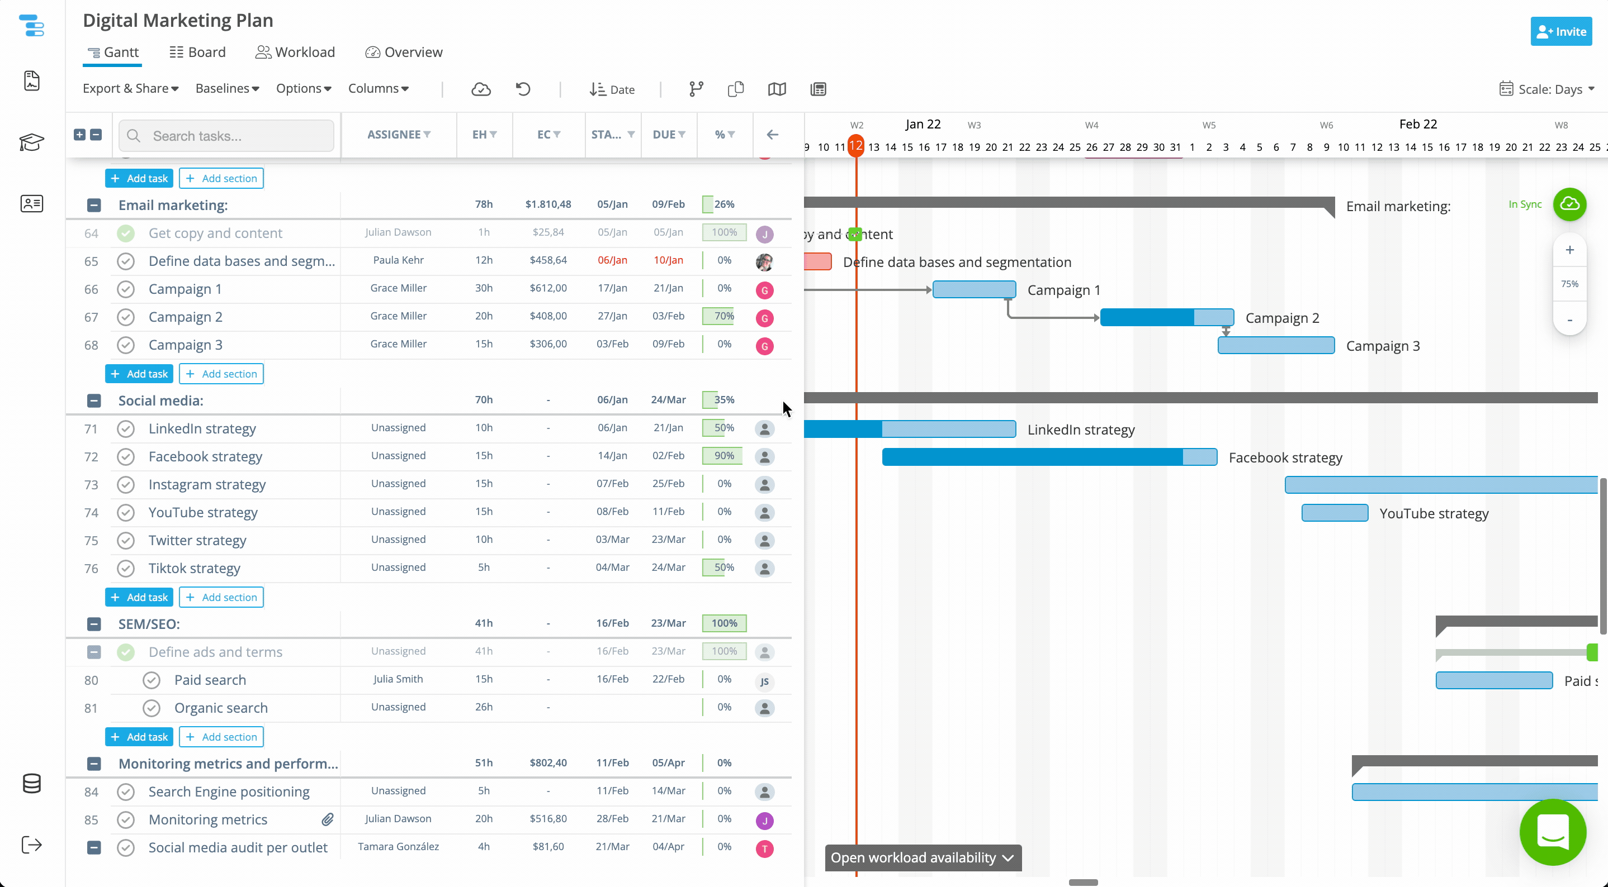This screenshot has height=887, width=1608.
Task: Click the cloud sync icon in toolbar
Action: 481,89
